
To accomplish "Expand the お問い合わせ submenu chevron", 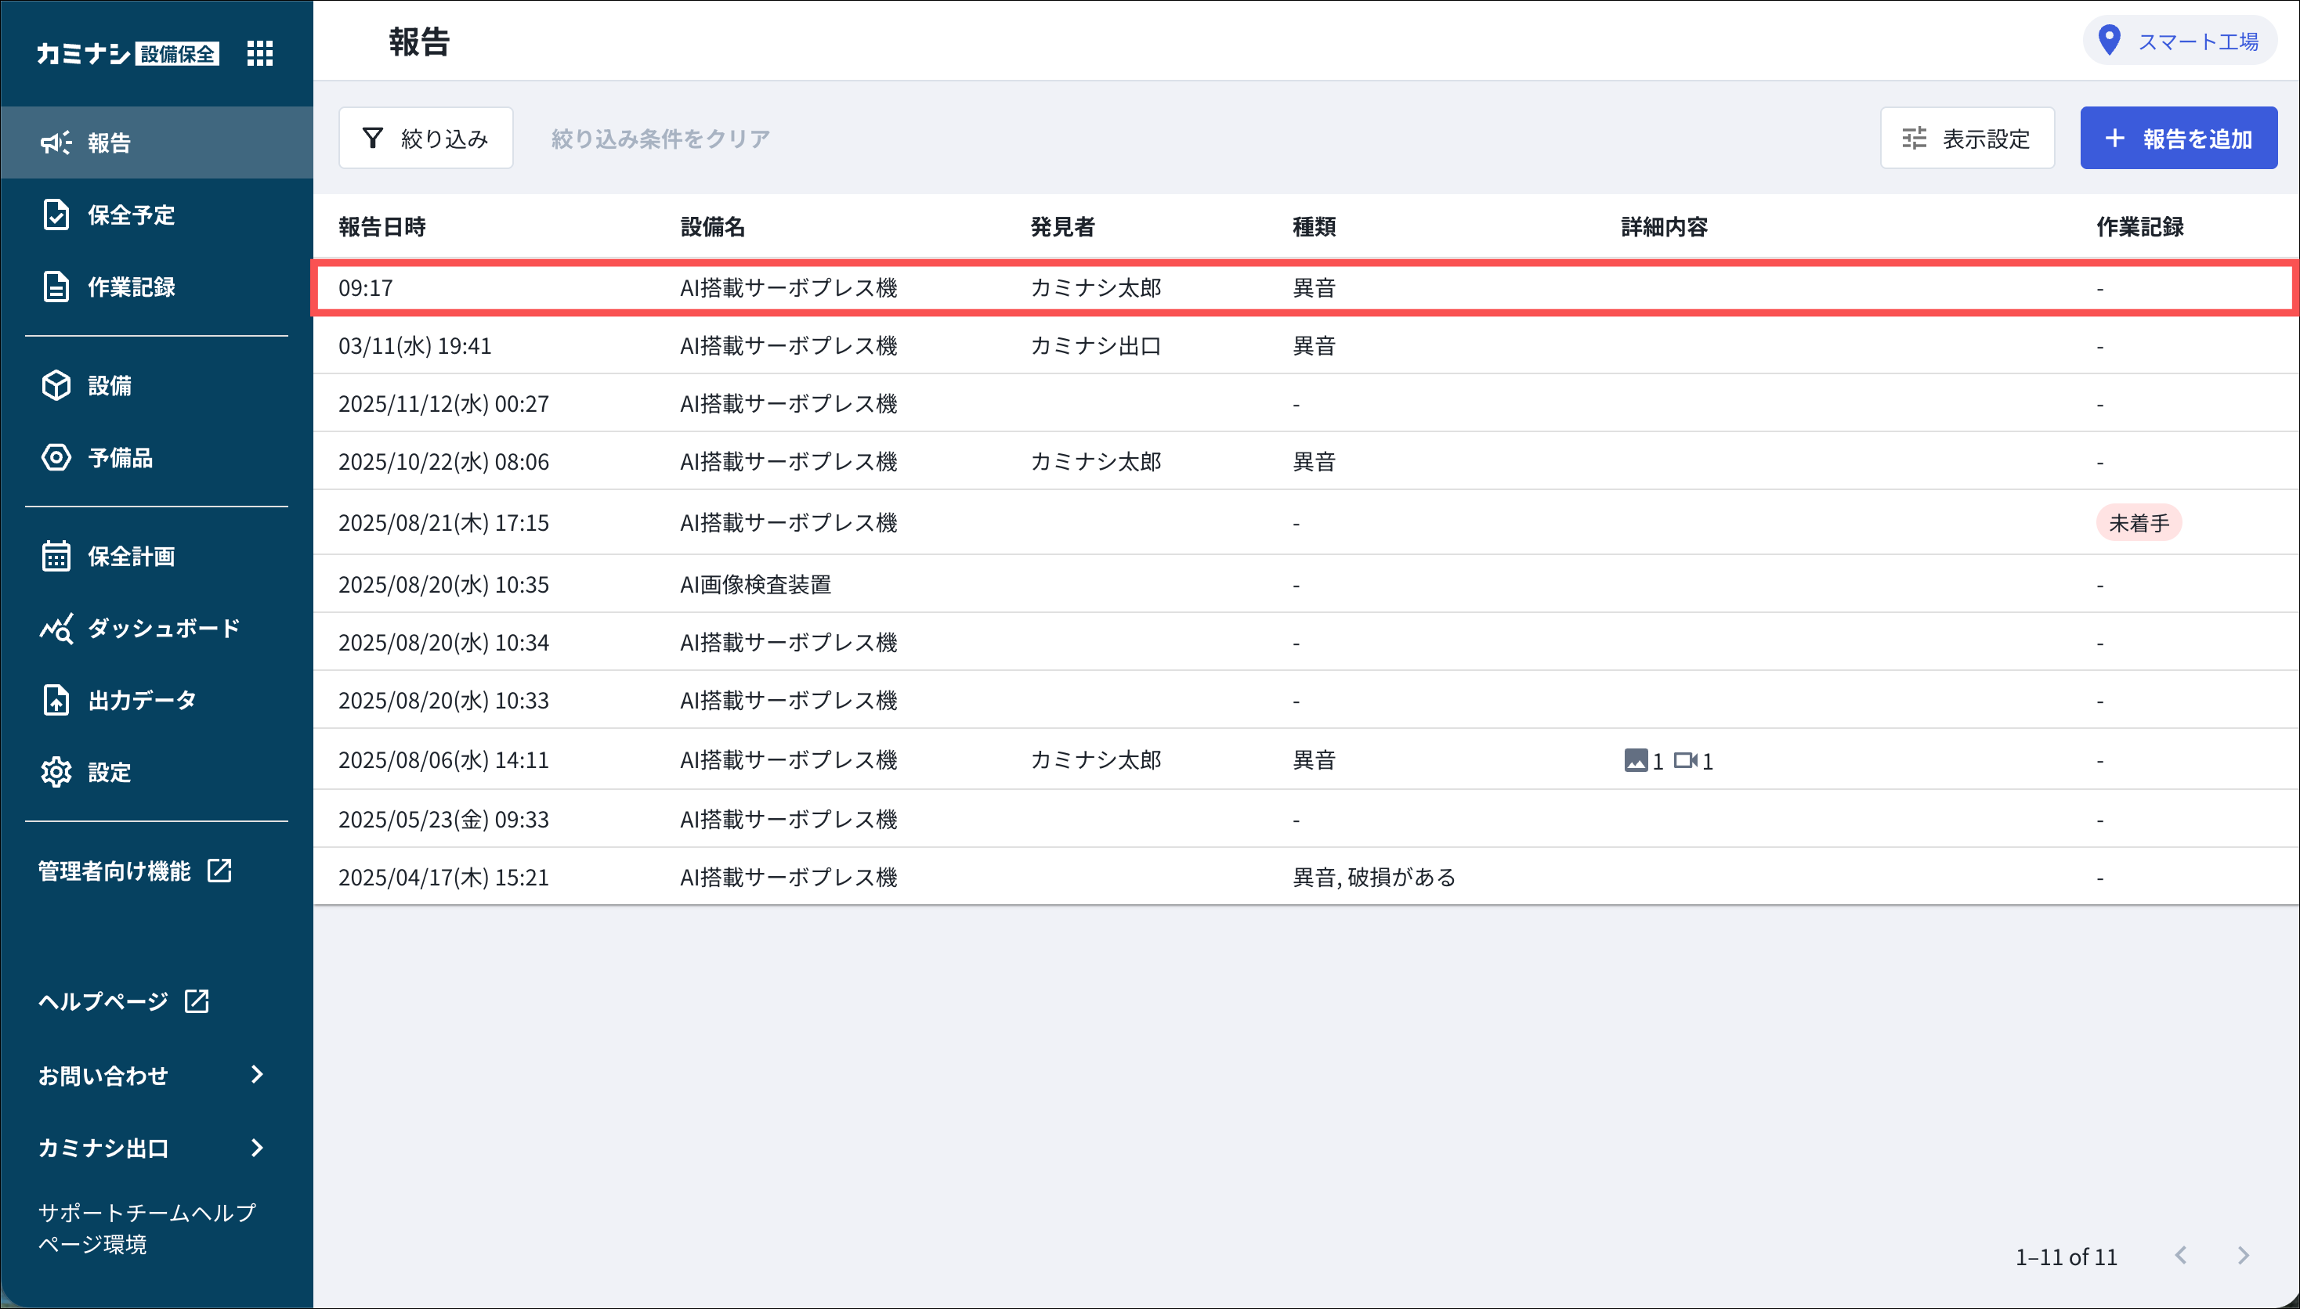I will [x=257, y=1075].
